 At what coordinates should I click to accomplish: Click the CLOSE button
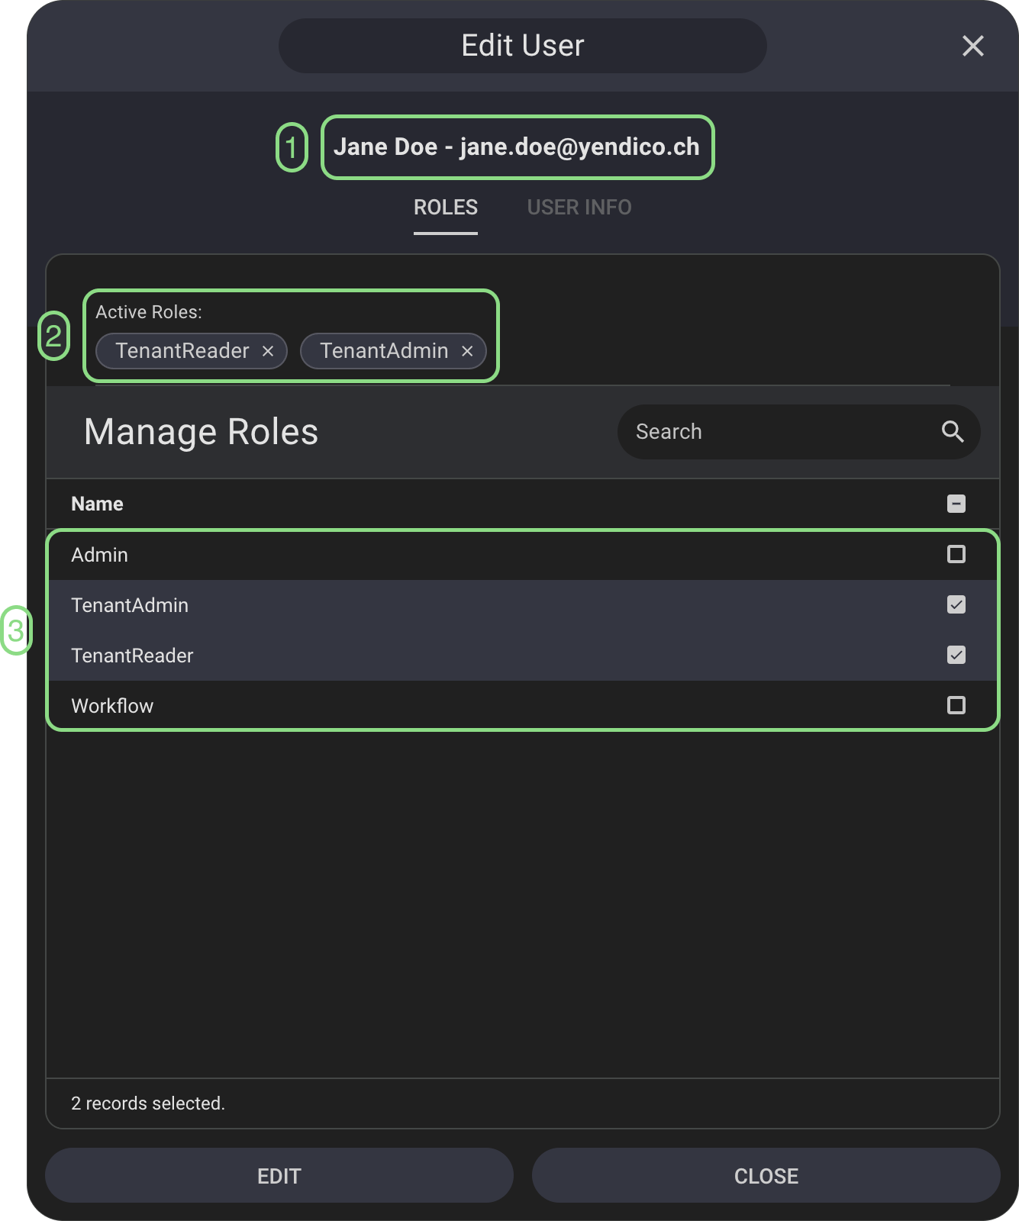tap(766, 1176)
